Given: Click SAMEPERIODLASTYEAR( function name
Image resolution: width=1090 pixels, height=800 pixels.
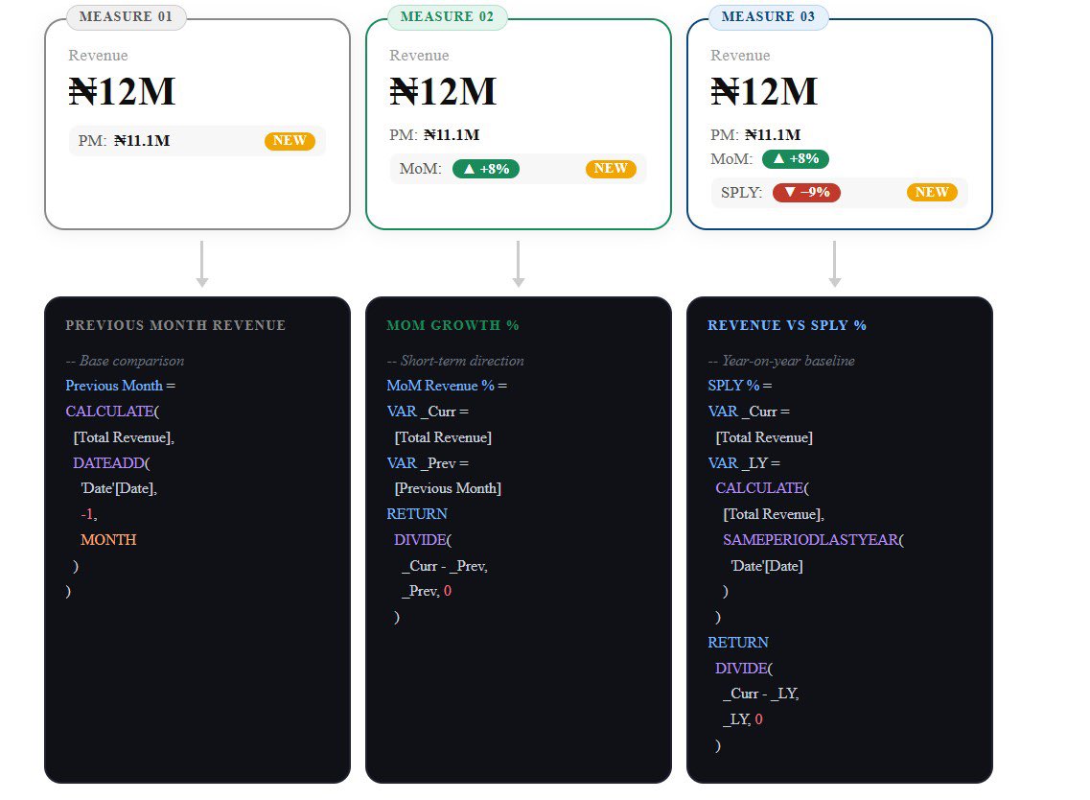Looking at the screenshot, I should point(813,540).
